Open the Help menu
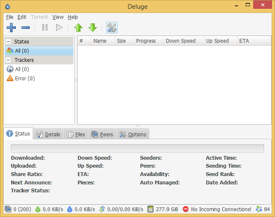275x217 pixels. tap(73, 17)
